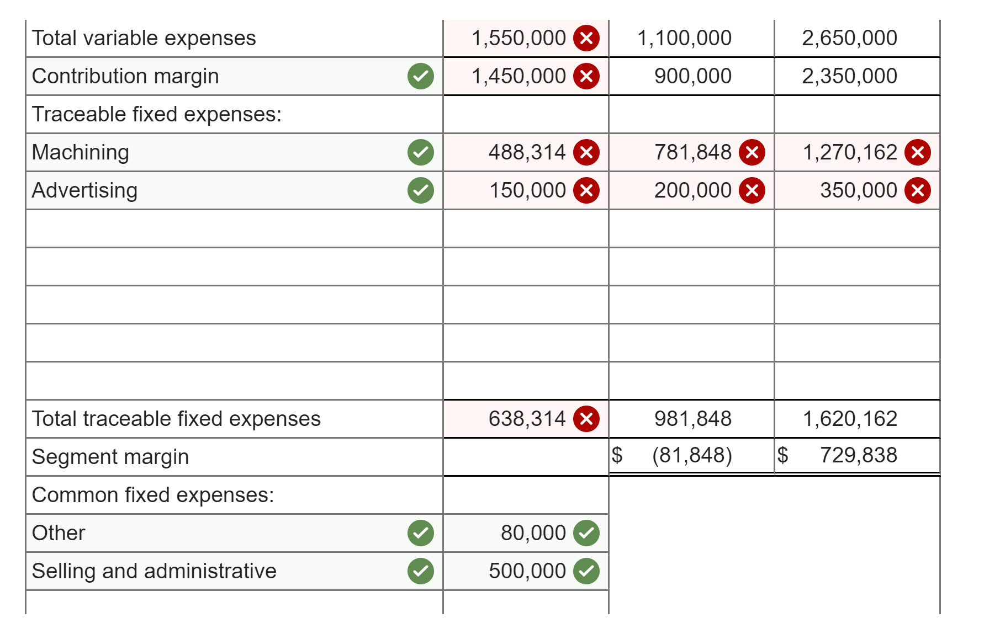The width and height of the screenshot is (1000, 618).
Task: Click the green check beside Selling and administrative
Action: click(x=420, y=571)
